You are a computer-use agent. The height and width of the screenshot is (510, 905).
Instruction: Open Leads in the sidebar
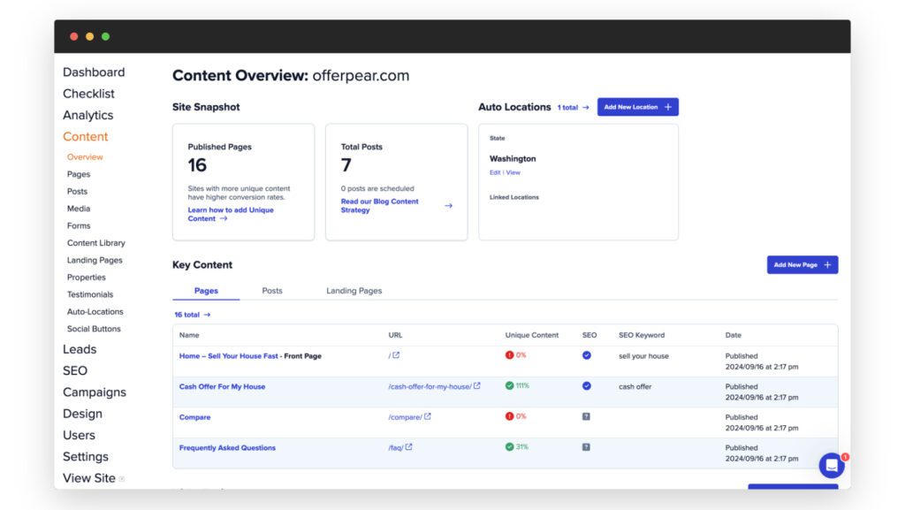coord(80,350)
